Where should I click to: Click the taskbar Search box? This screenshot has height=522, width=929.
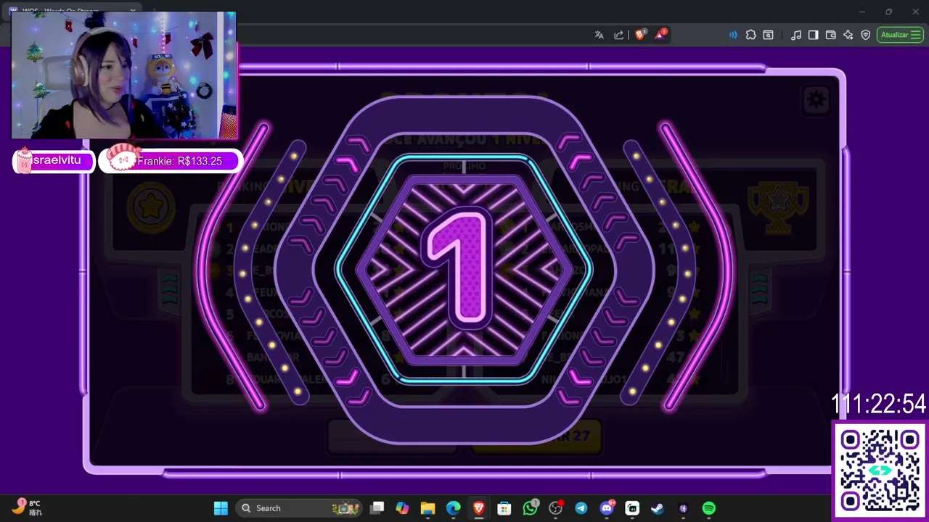click(299, 508)
